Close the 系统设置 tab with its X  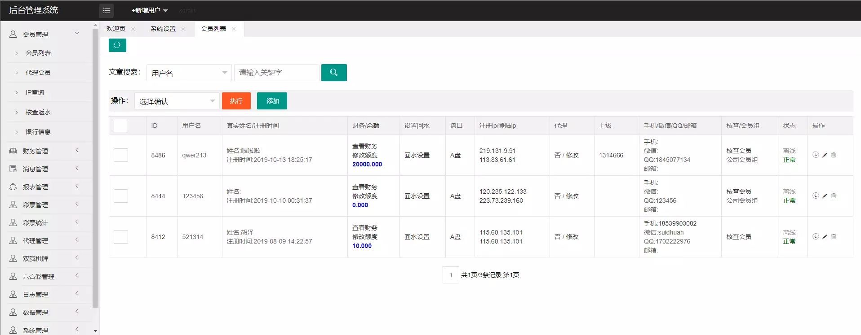click(x=183, y=29)
